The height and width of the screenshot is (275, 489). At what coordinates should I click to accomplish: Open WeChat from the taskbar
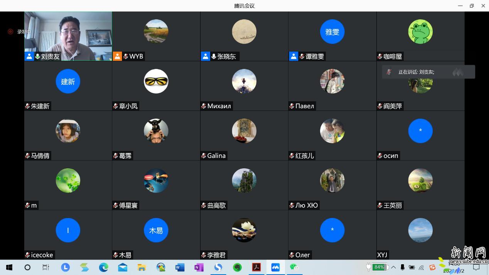click(294, 267)
